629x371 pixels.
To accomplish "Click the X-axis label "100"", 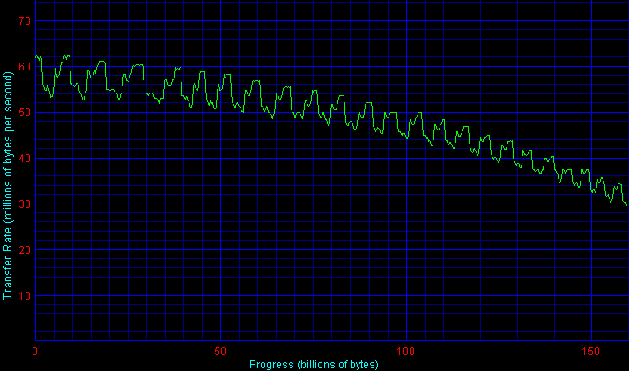I will pyautogui.click(x=406, y=351).
